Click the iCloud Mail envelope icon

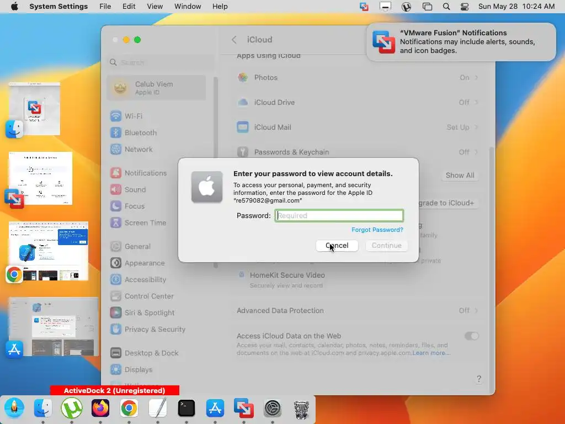[x=243, y=128]
